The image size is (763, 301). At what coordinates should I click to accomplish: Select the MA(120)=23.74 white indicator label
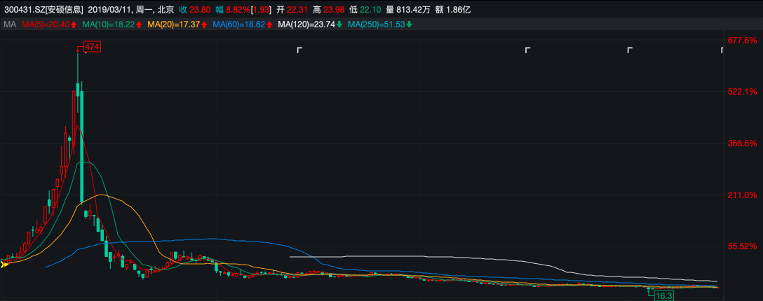(306, 24)
